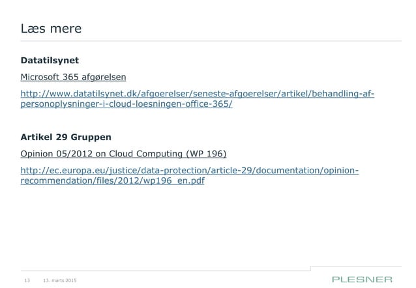Click the 13. marts 2015 date
The height and width of the screenshot is (288, 416).
coord(59,280)
